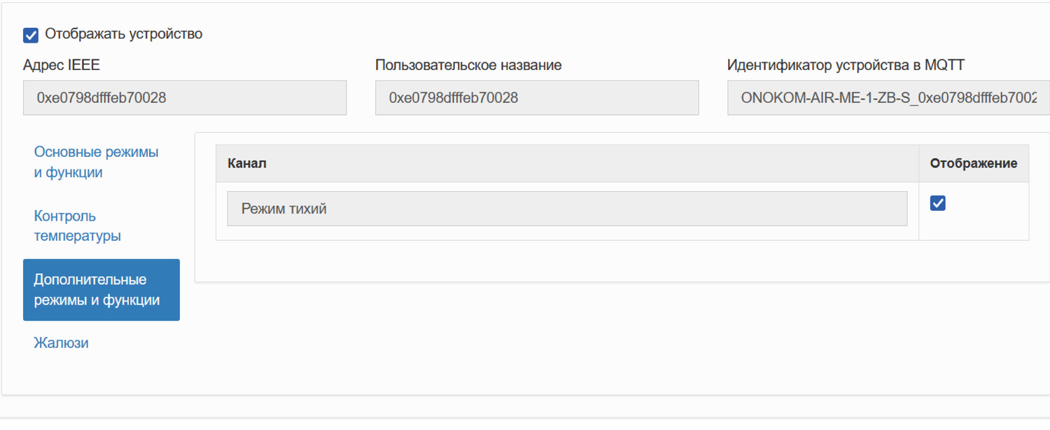The width and height of the screenshot is (1050, 430).
Task: Open the Основные режимы и функции tab
Action: pos(96,162)
